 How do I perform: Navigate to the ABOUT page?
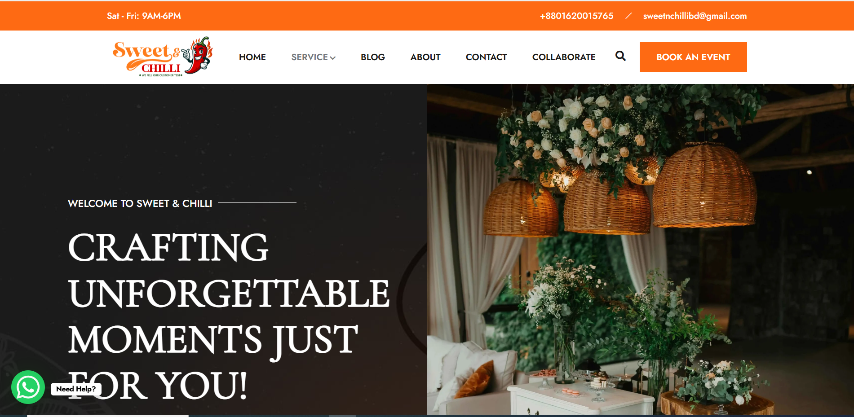[425, 57]
